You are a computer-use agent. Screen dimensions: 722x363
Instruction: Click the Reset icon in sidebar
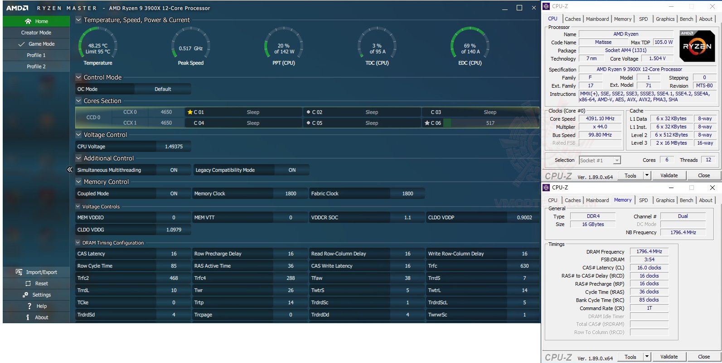(x=28, y=283)
